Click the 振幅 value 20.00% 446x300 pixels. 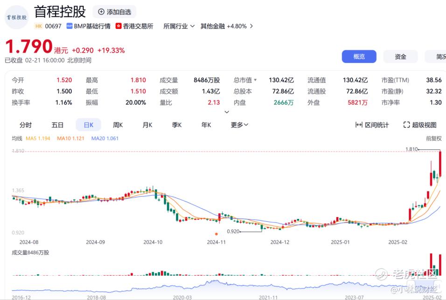(x=136, y=102)
